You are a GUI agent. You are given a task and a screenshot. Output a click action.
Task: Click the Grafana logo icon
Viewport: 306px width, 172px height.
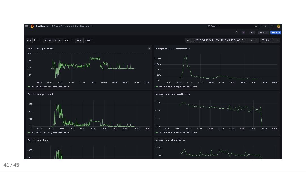pos(33,26)
